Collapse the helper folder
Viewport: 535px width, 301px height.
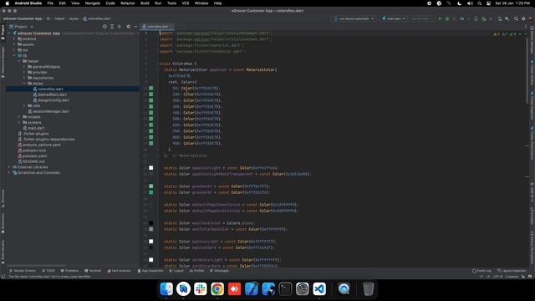[x=19, y=61]
